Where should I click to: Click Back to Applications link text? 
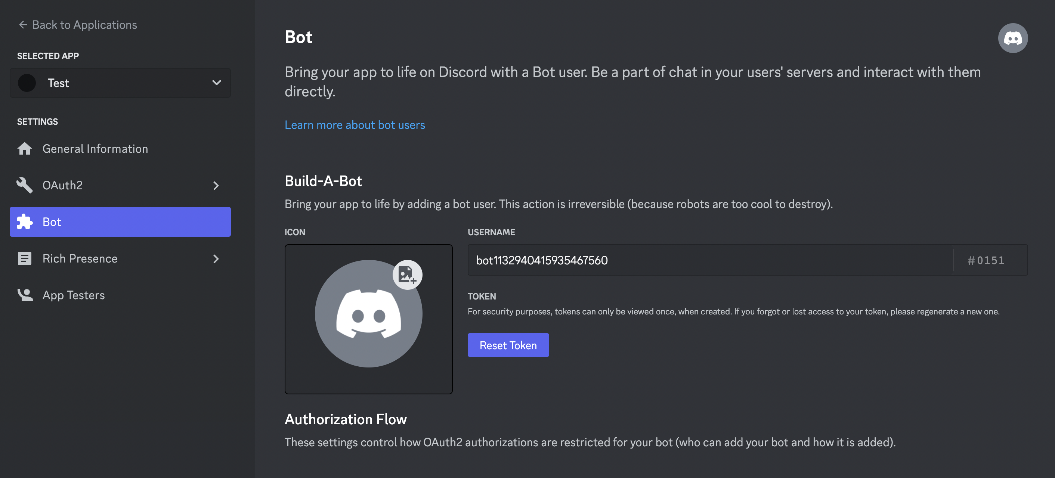(84, 25)
